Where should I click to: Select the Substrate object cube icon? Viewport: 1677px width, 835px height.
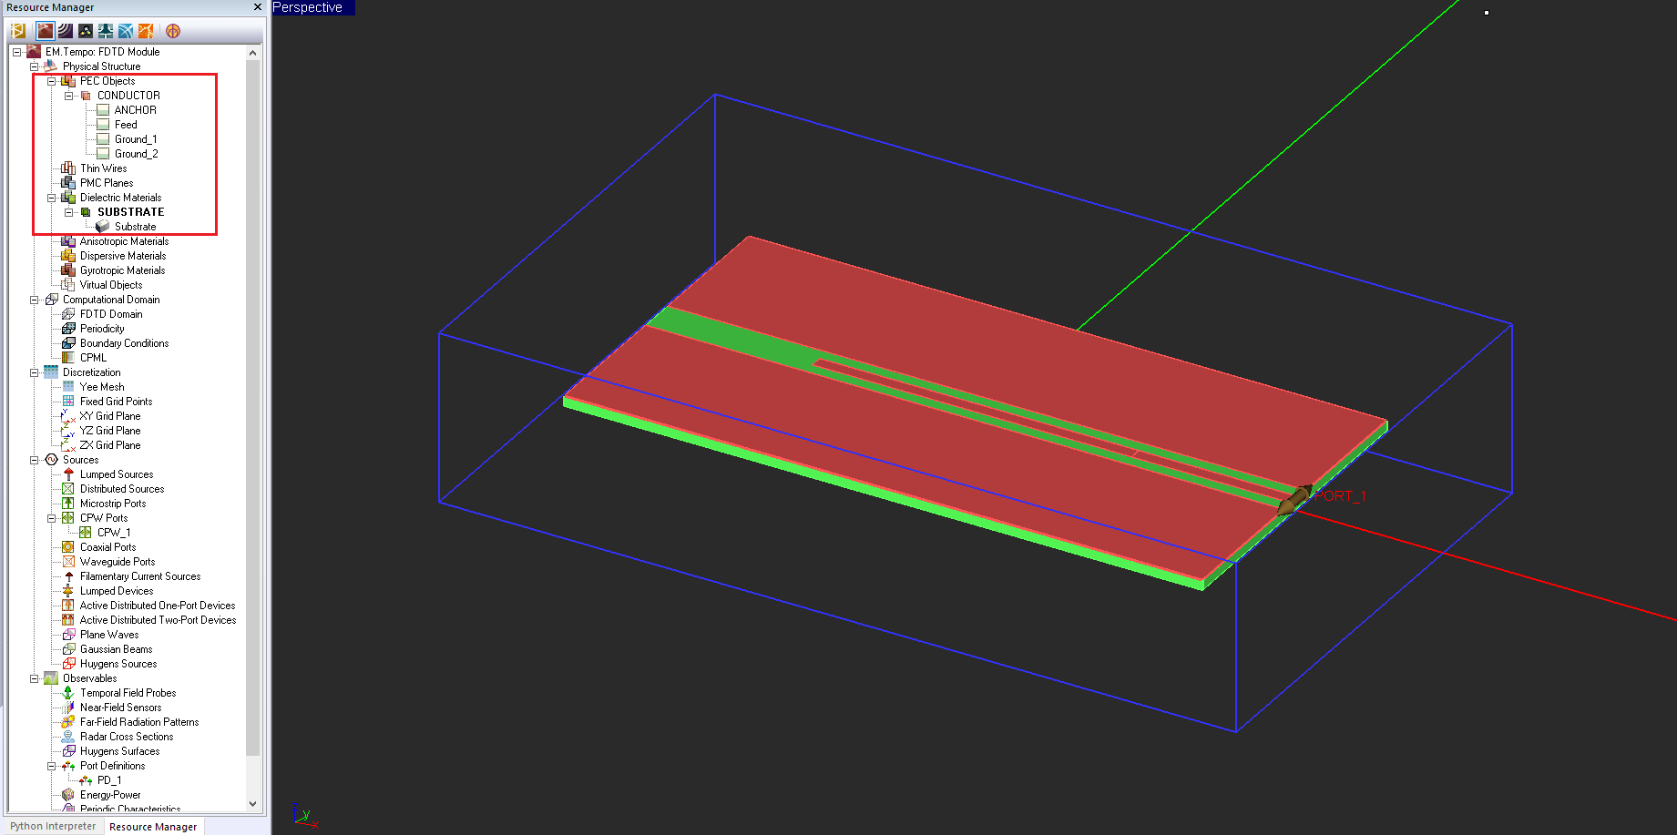point(103,227)
